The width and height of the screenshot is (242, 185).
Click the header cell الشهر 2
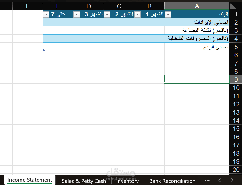[x=119, y=14]
